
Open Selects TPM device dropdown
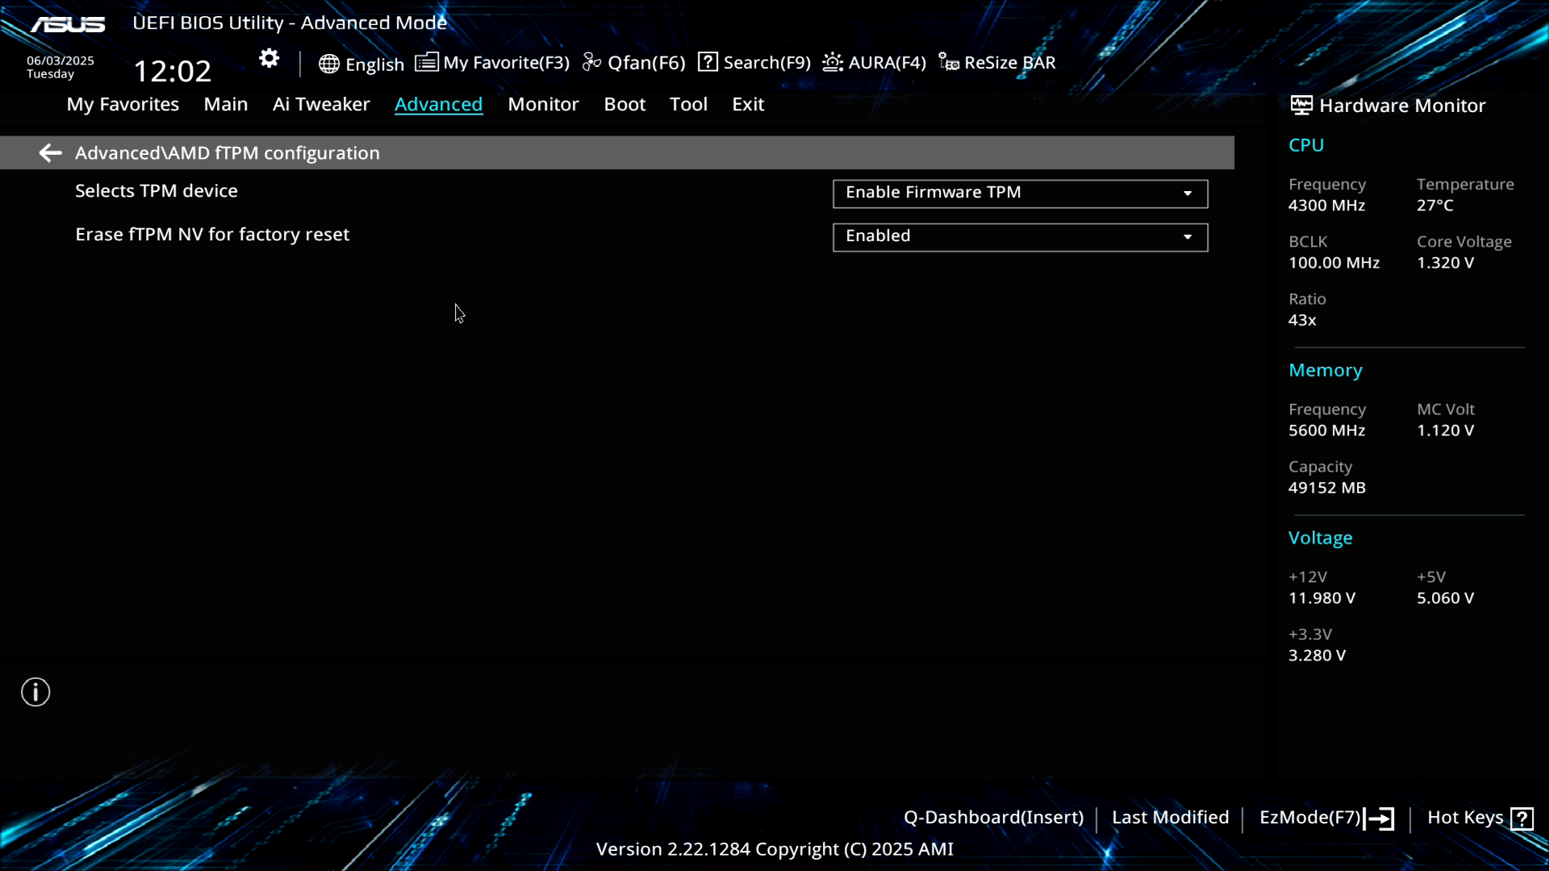click(x=1020, y=194)
